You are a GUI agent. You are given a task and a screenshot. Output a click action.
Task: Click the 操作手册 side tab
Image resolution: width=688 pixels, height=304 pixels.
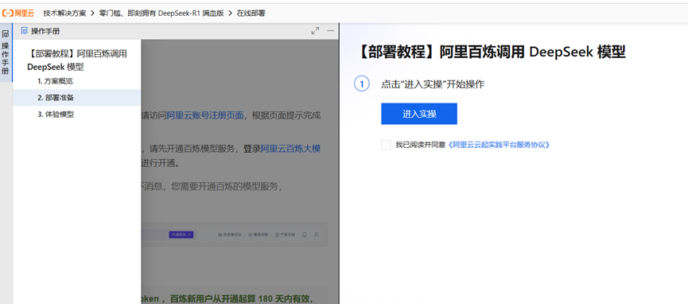(6, 53)
